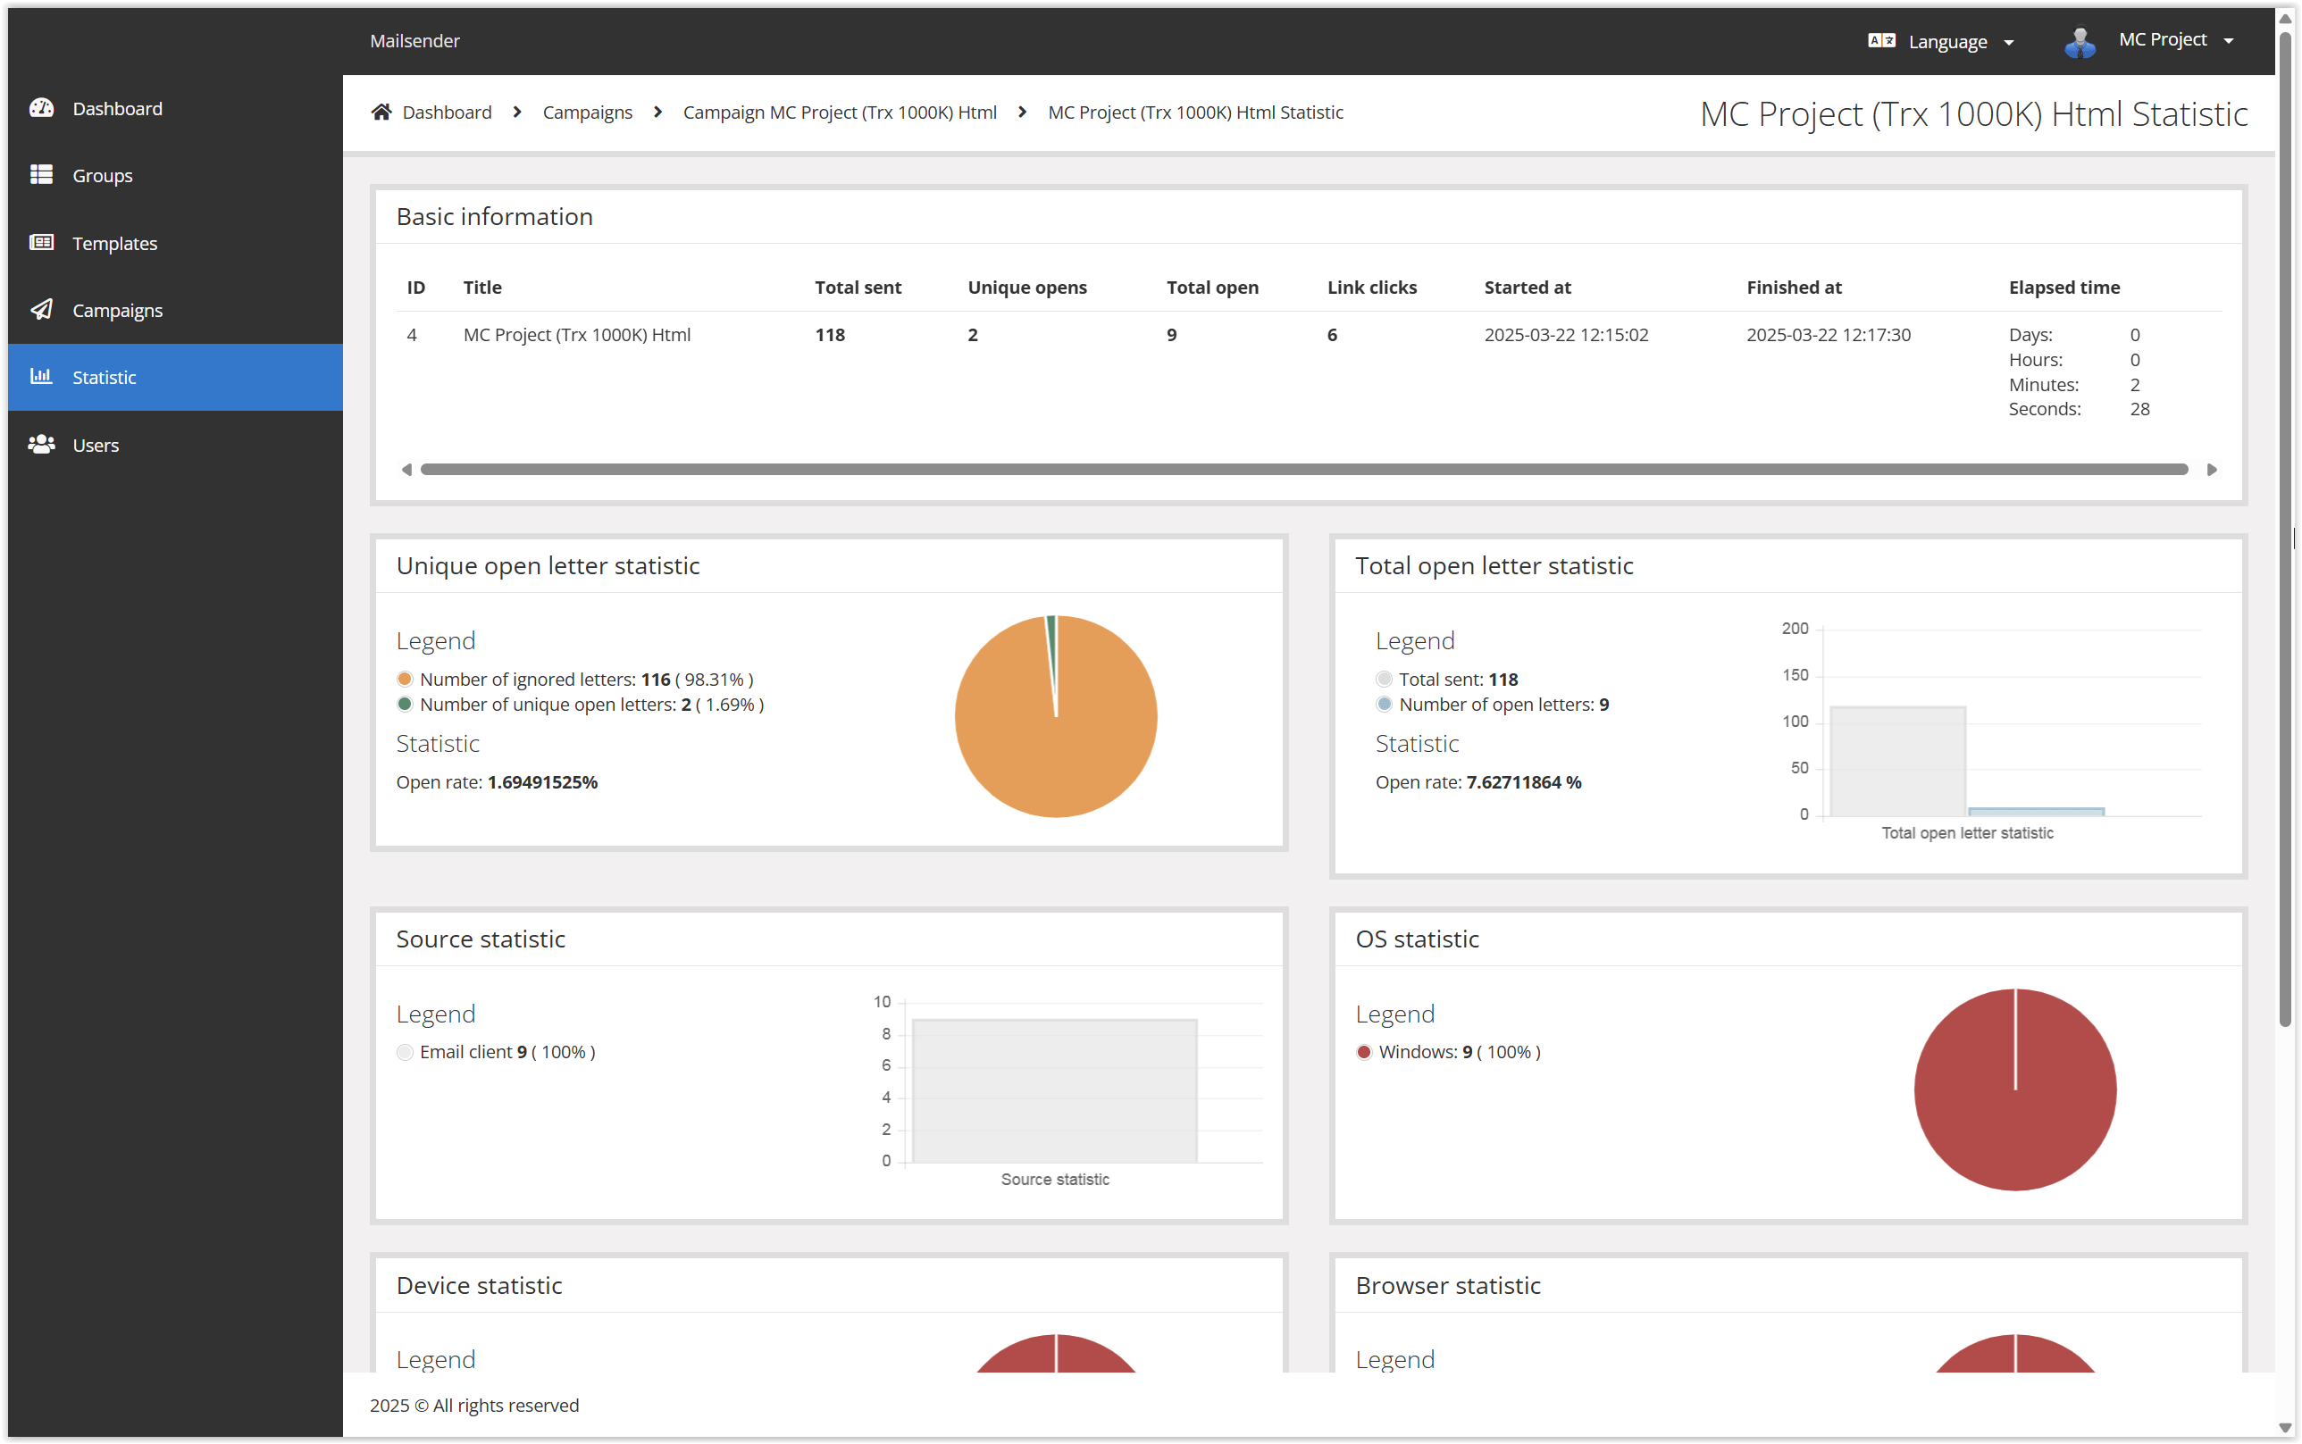Open Users via the people icon
The width and height of the screenshot is (2302, 1444).
pyautogui.click(x=42, y=444)
